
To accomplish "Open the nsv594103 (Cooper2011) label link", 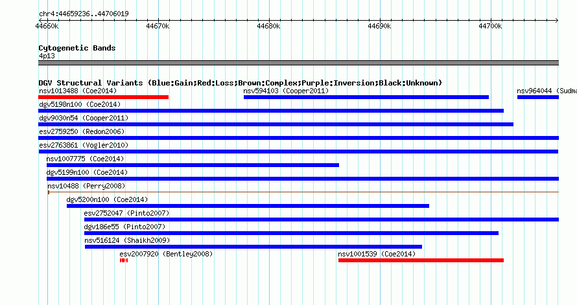I will coord(286,91).
